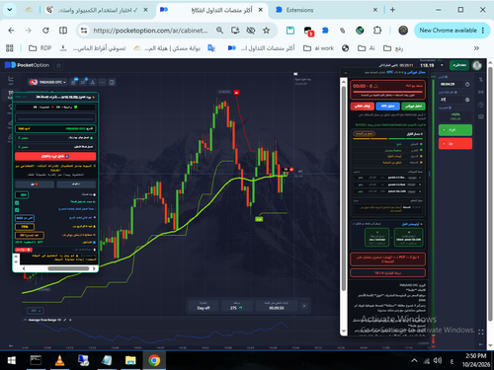
Task: Click the address bar URL
Action: (x=150, y=31)
